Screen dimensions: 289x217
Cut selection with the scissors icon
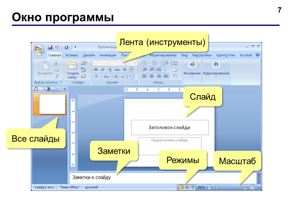coord(56,63)
